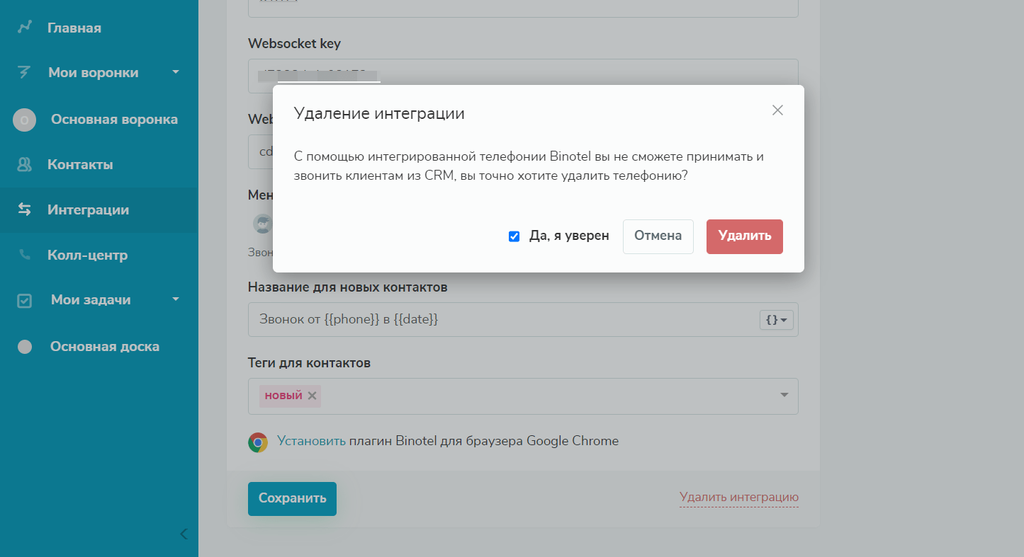Click the phone icon for Колл-центр
Viewport: 1024px width, 557px height.
click(25, 255)
